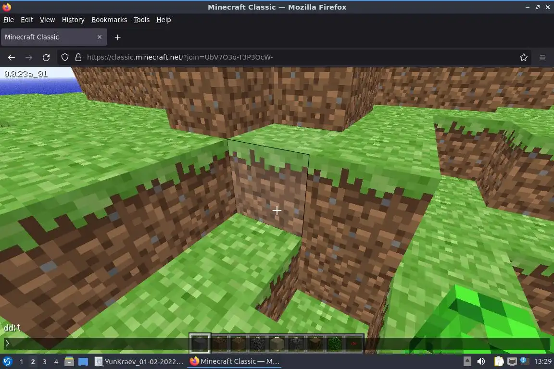This screenshot has width=554, height=369.
Task: Reload the Minecraft Classic page
Action: click(46, 57)
